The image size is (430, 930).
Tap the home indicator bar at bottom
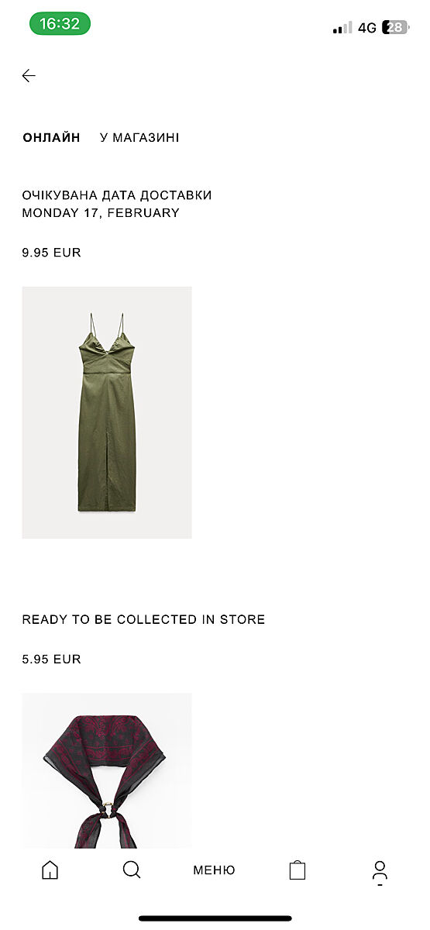pos(215,918)
